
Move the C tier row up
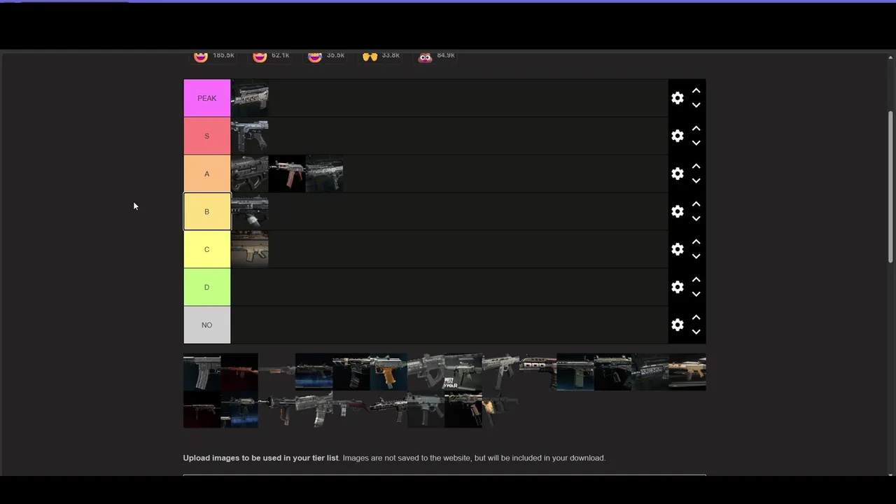coord(696,242)
